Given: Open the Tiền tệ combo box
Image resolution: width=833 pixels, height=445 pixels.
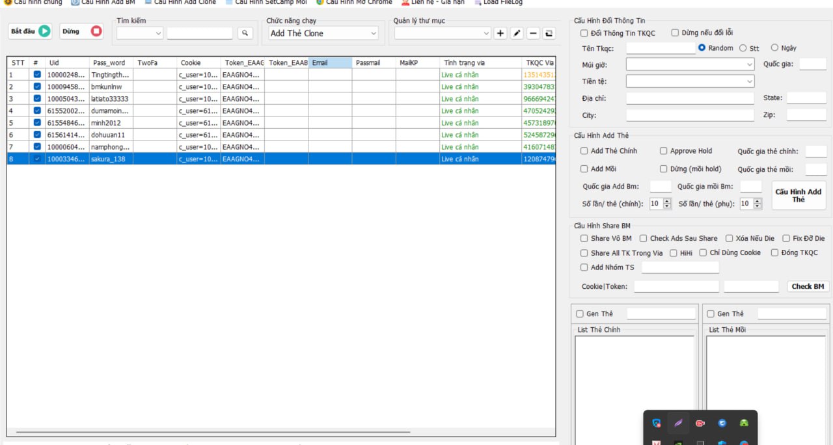Looking at the screenshot, I should point(690,81).
